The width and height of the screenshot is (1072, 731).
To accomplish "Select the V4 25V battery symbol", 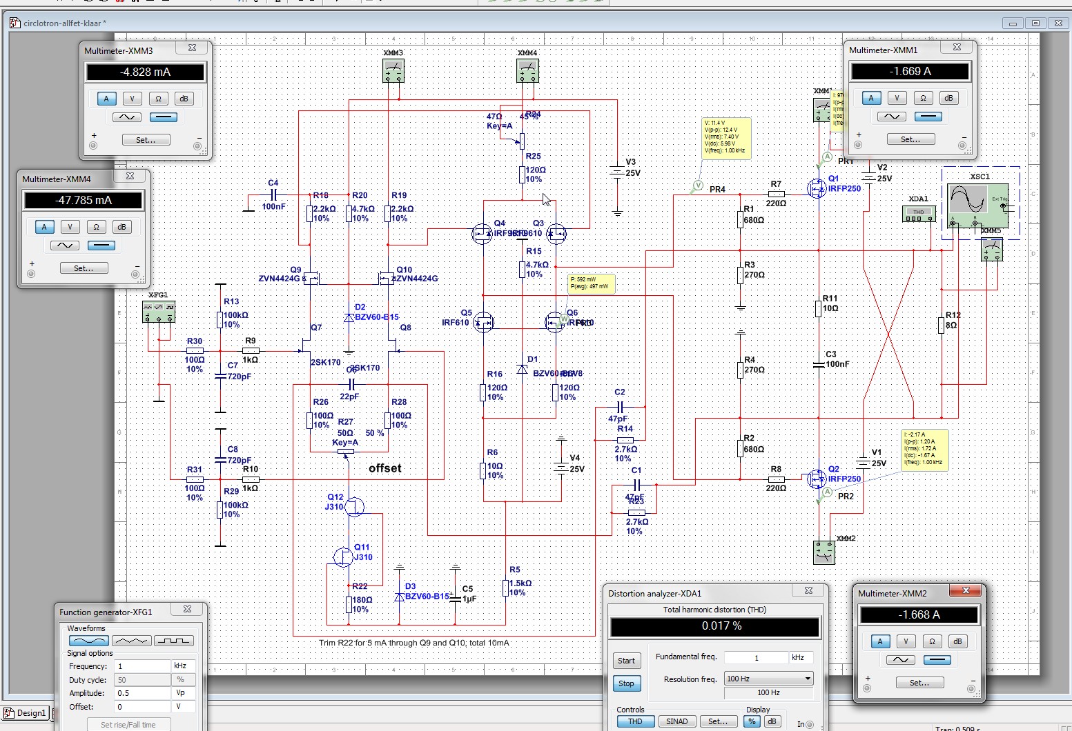I will click(x=561, y=467).
